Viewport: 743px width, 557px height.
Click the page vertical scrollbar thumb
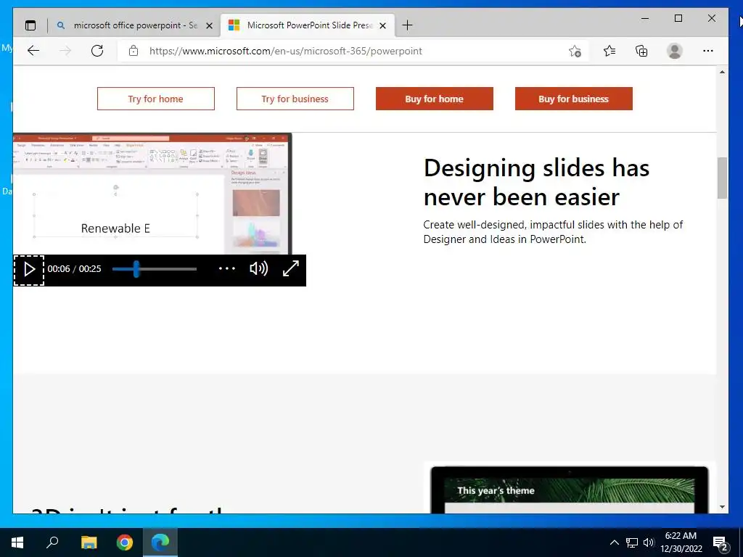tap(722, 178)
